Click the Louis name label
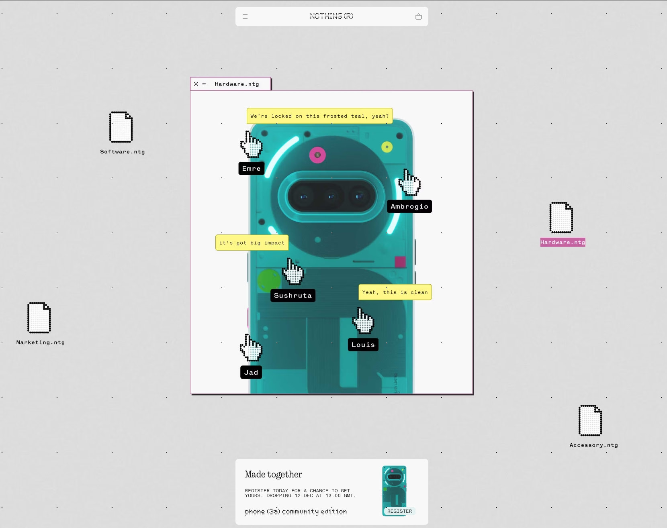 point(363,345)
